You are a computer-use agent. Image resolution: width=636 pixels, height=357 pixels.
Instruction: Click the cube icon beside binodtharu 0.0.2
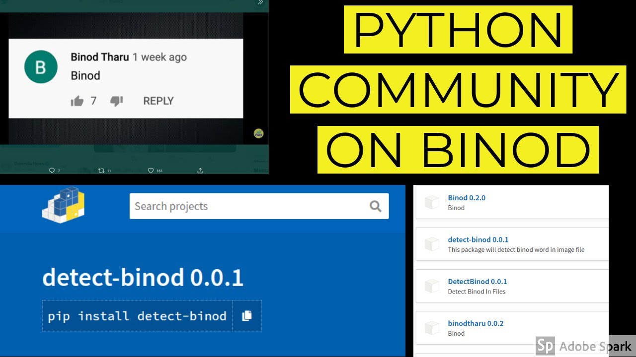click(x=432, y=328)
